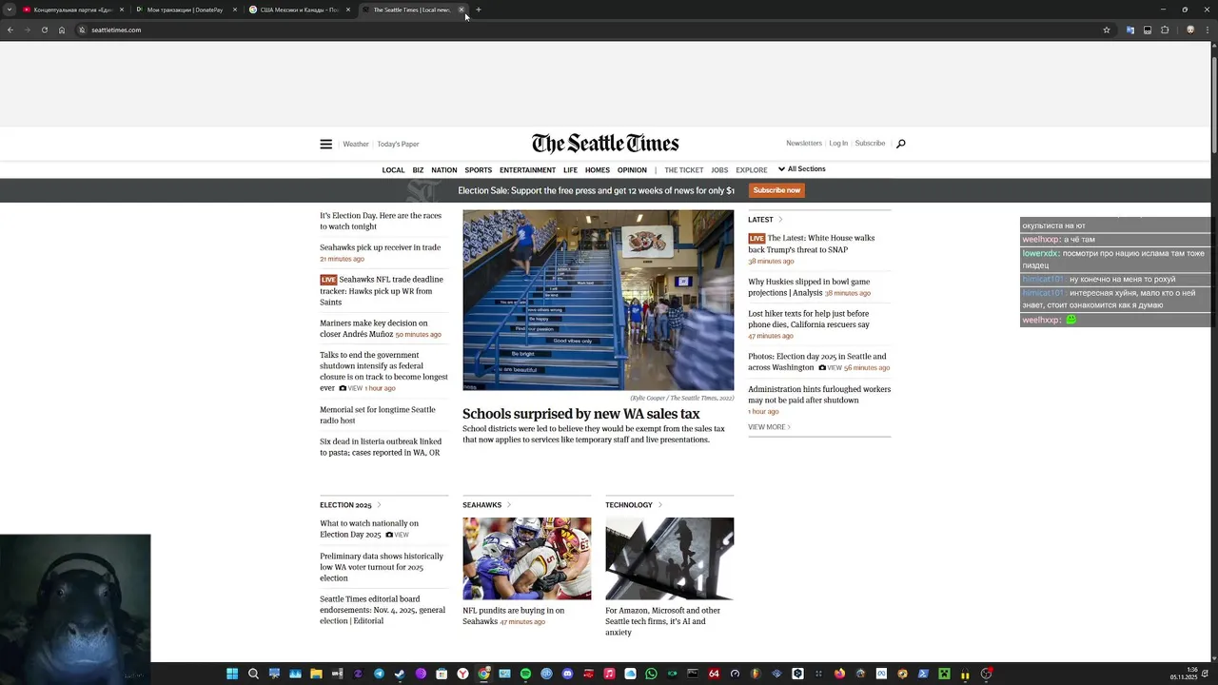Click the Subscribe now button

[x=776, y=190]
